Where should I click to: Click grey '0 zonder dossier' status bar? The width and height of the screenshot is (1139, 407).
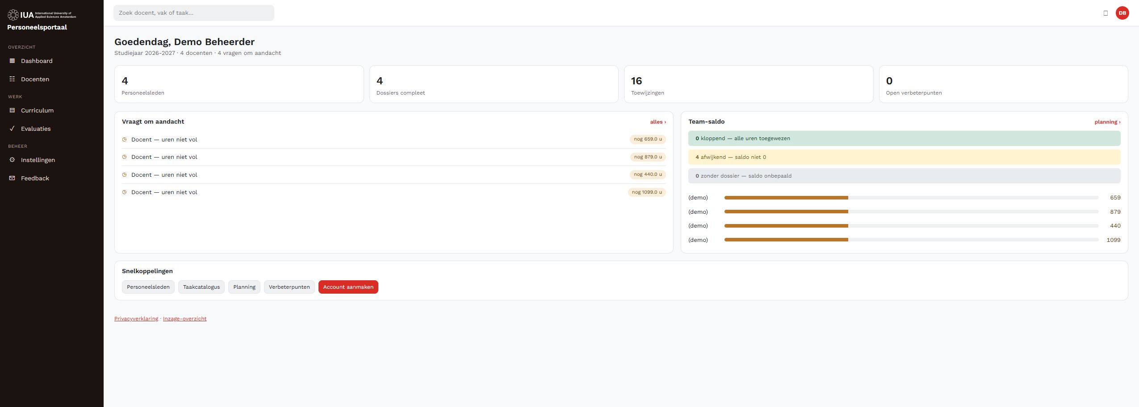(x=904, y=176)
